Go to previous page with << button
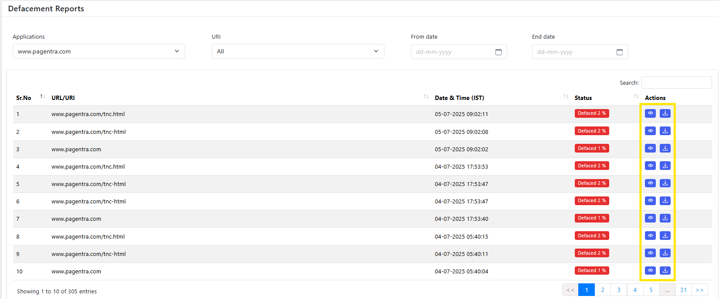The height and width of the screenshot is (299, 719). point(570,290)
